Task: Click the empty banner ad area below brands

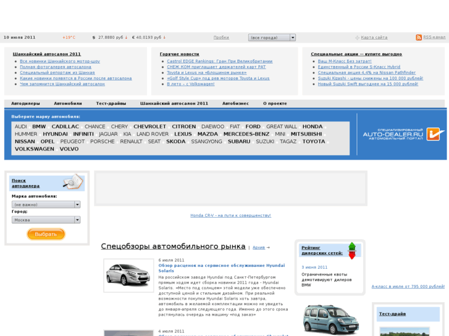Action: point(230,189)
